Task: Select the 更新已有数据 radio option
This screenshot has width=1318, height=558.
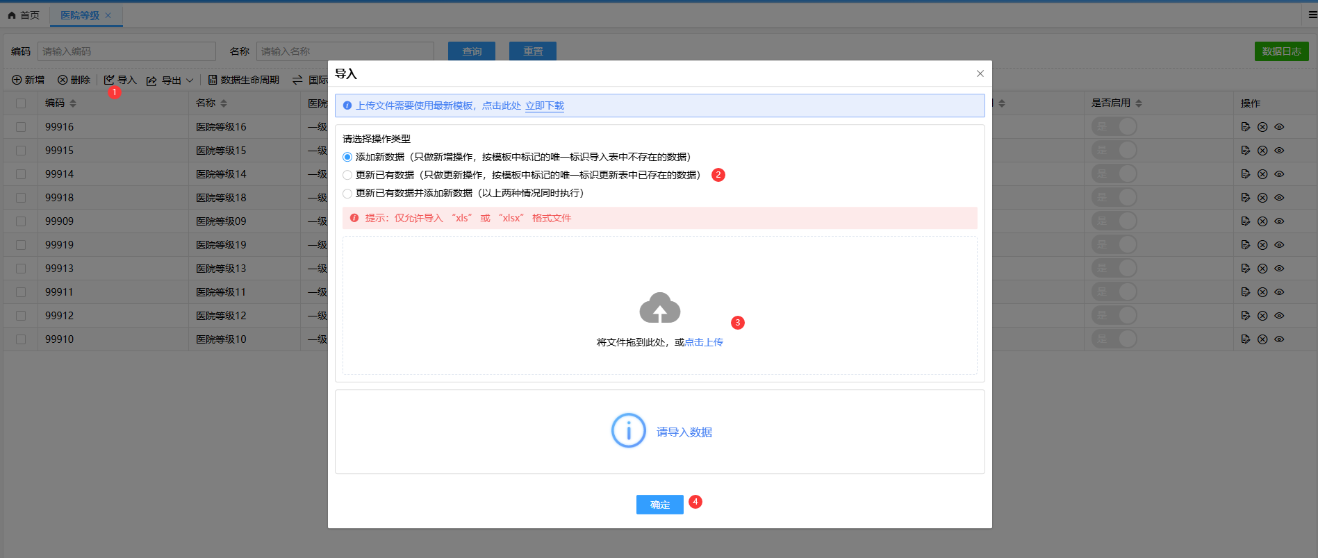Action: coord(347,176)
